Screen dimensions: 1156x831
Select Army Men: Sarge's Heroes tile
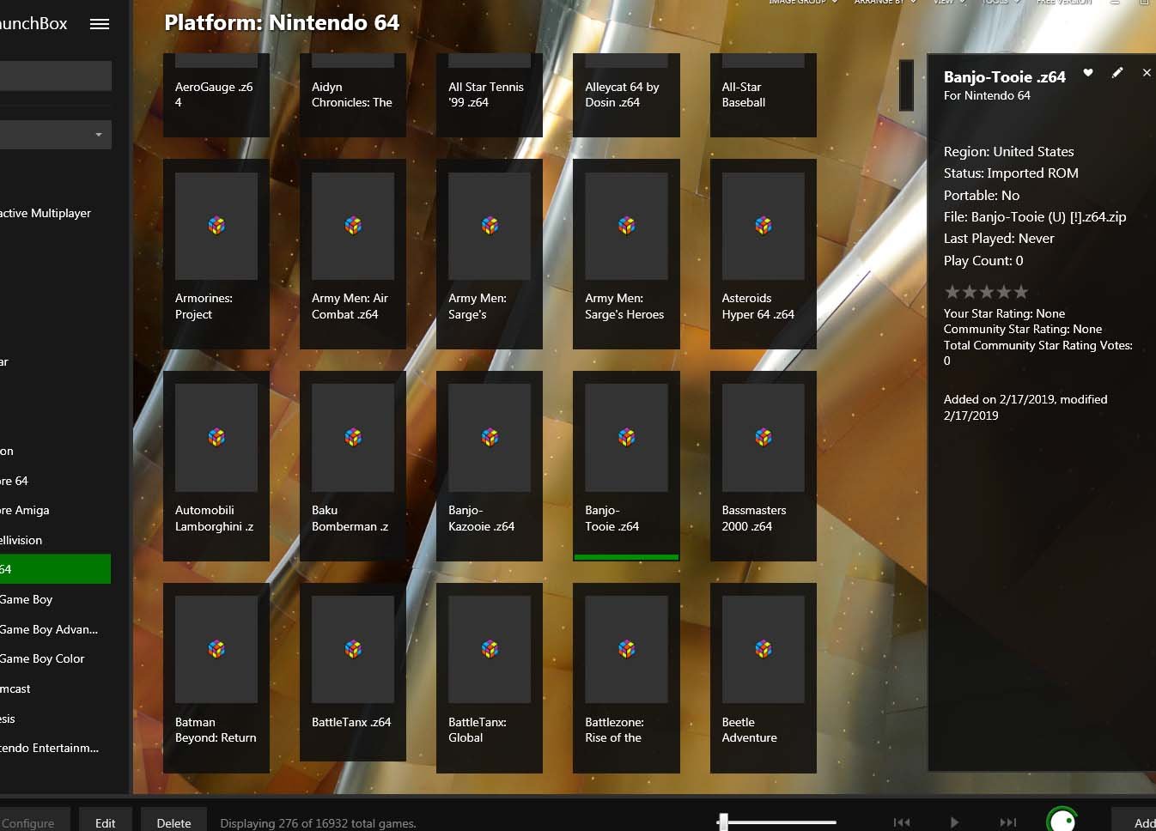point(626,254)
